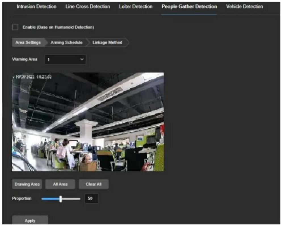Screen dimensions: 281x225
Task: Select the People Gather Detection tab
Action: click(189, 7)
